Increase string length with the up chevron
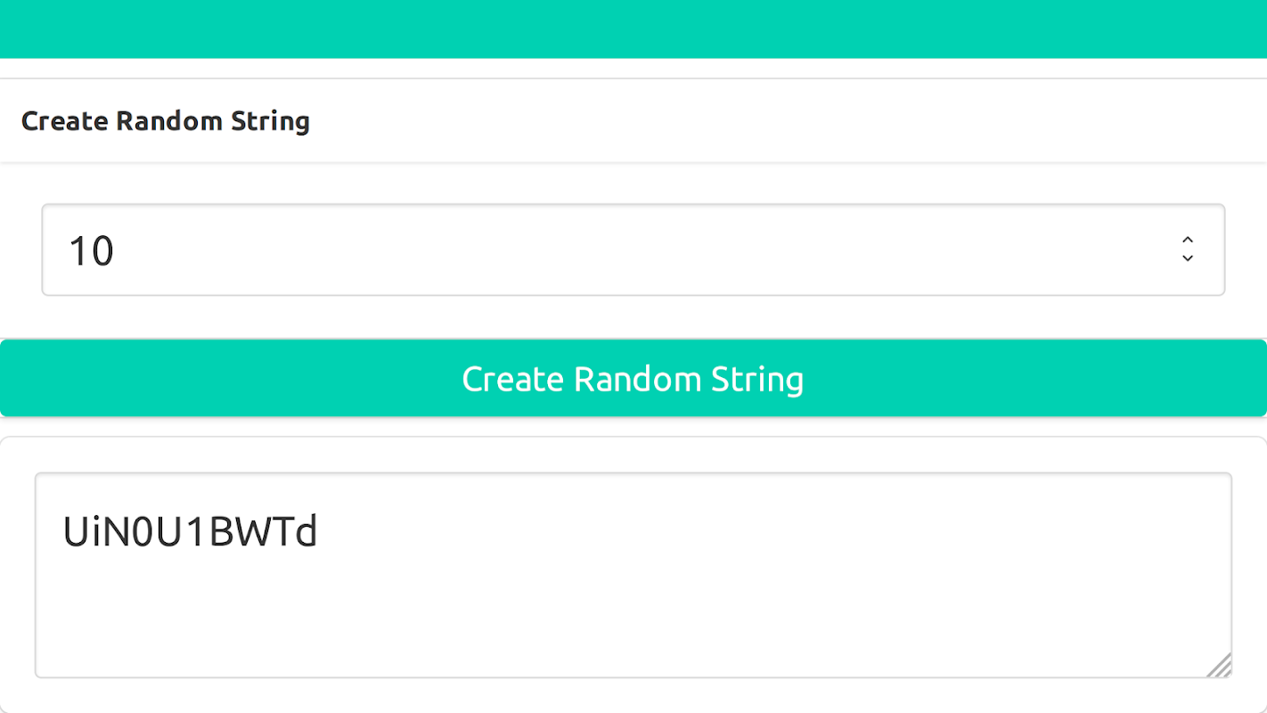This screenshot has width=1267, height=713. point(1187,240)
